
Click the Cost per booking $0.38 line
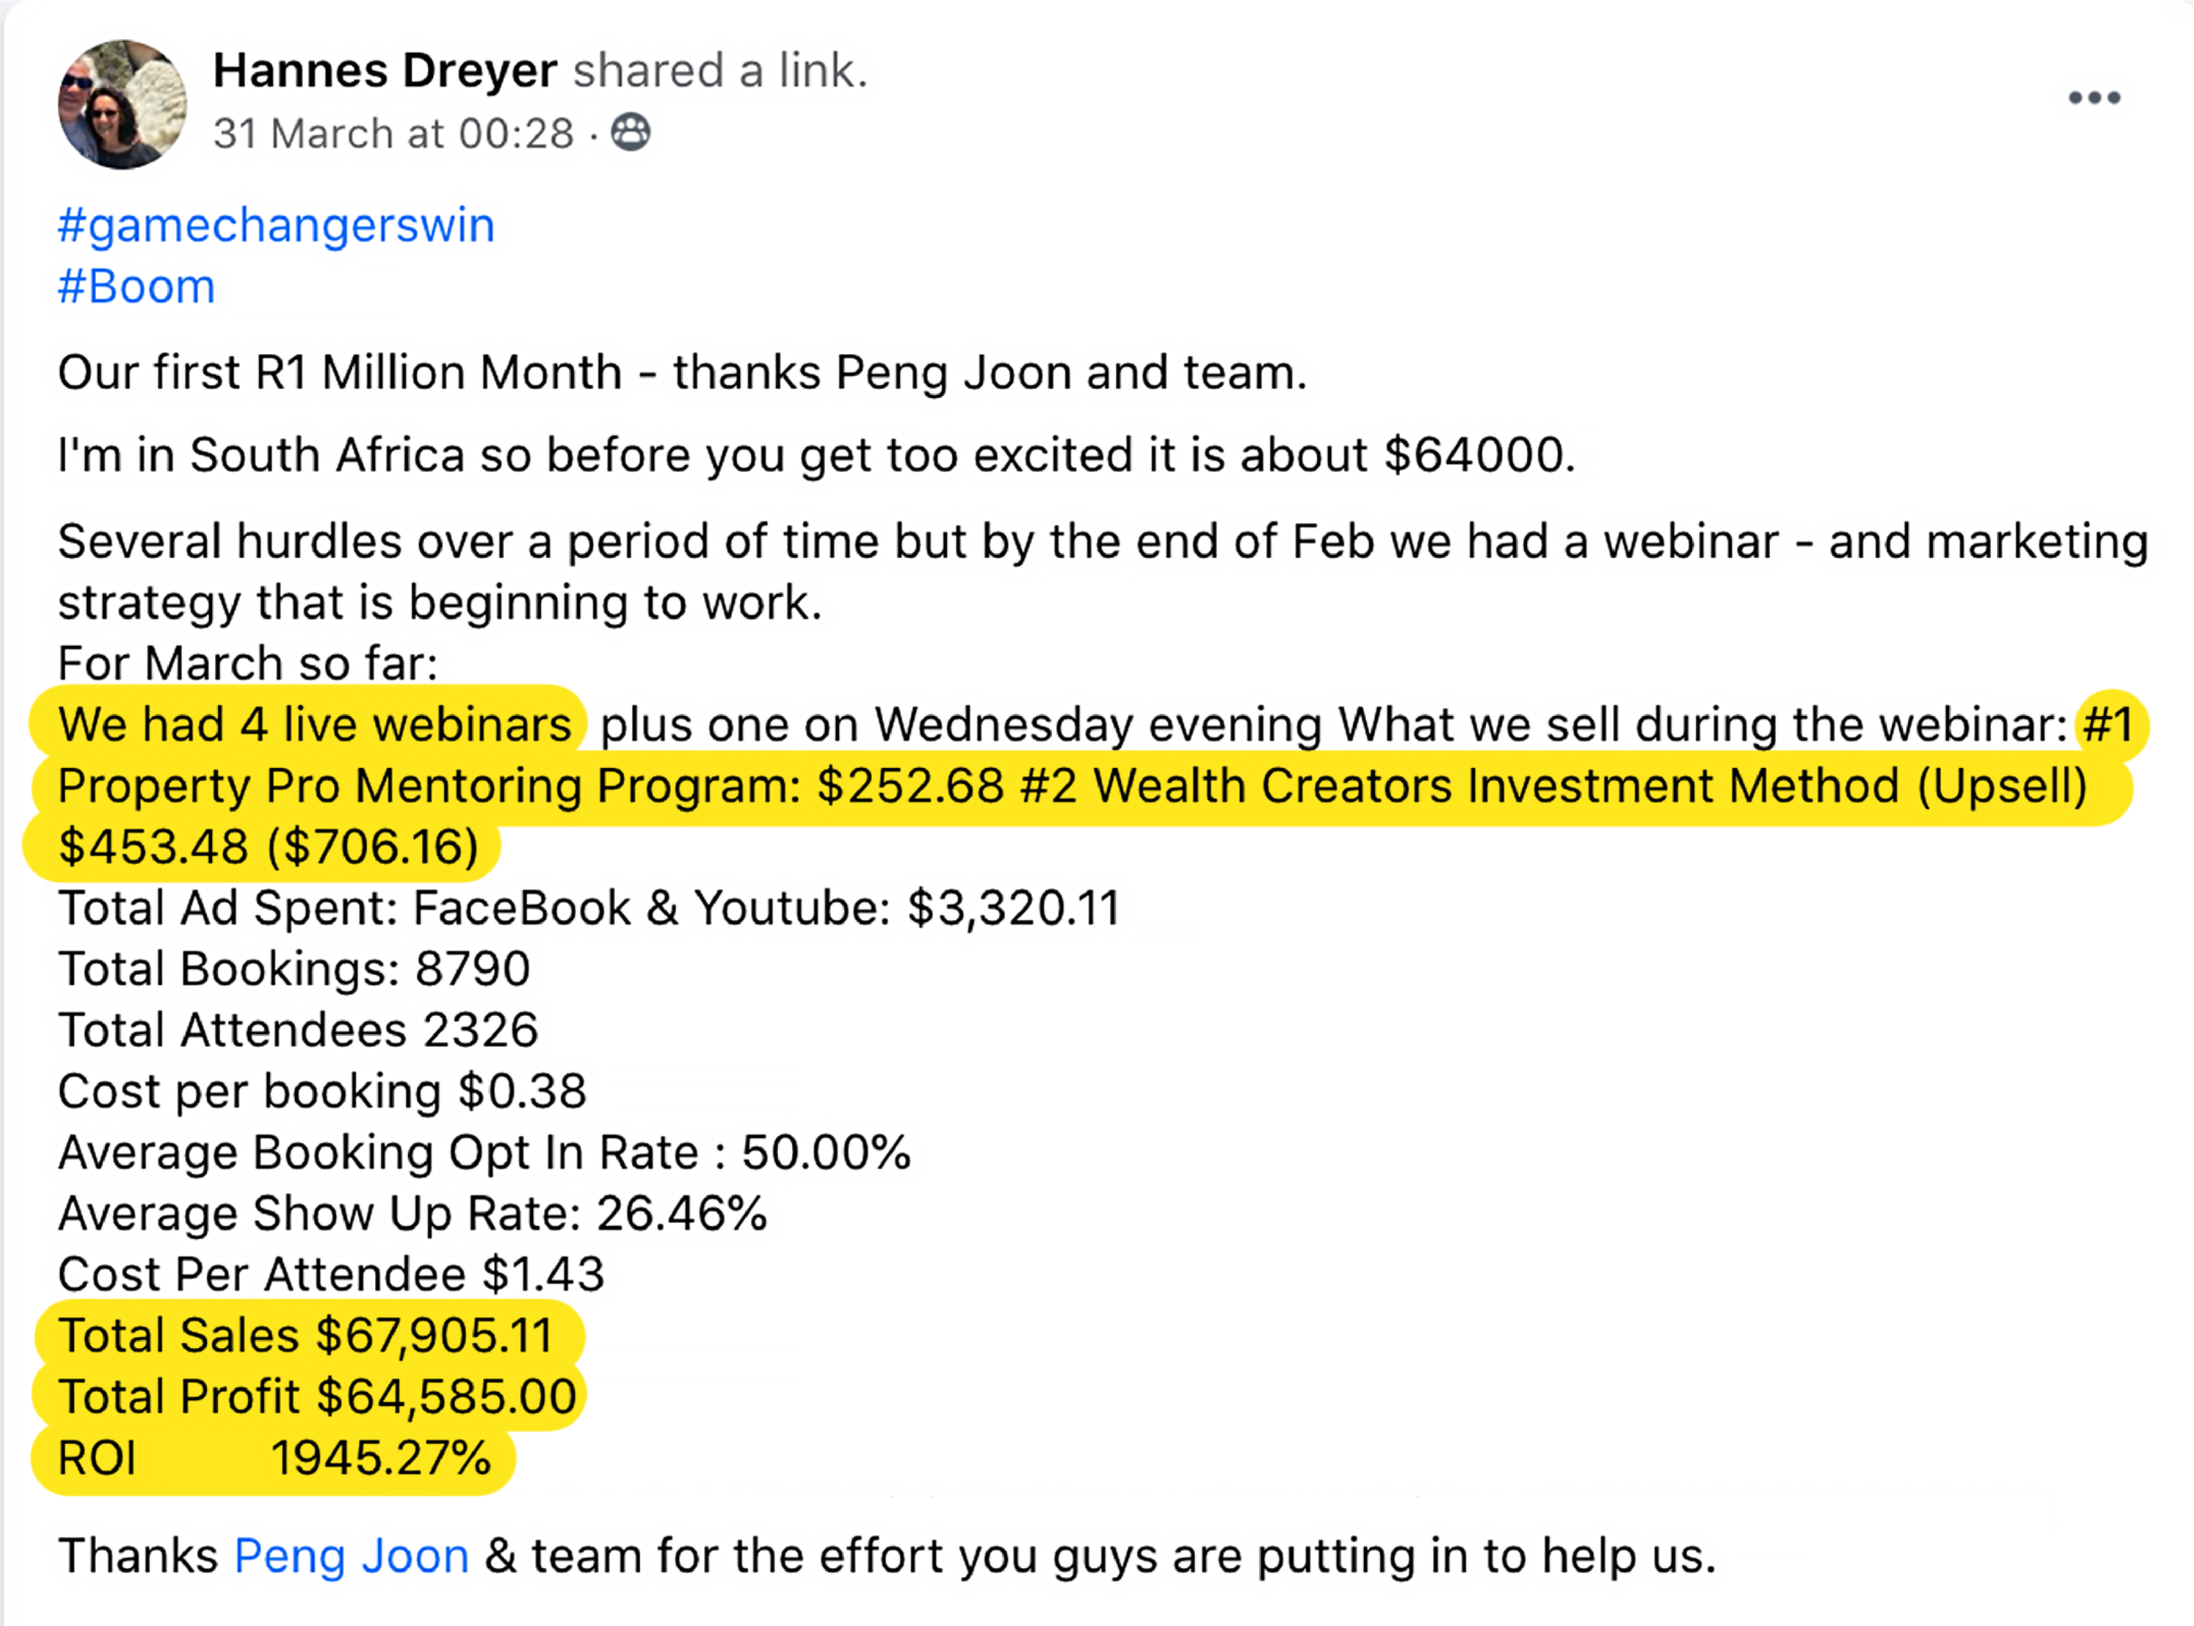(x=322, y=1091)
